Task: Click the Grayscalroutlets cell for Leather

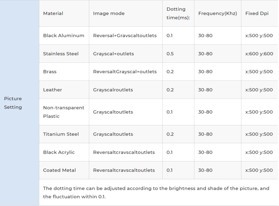Action: pos(113,90)
